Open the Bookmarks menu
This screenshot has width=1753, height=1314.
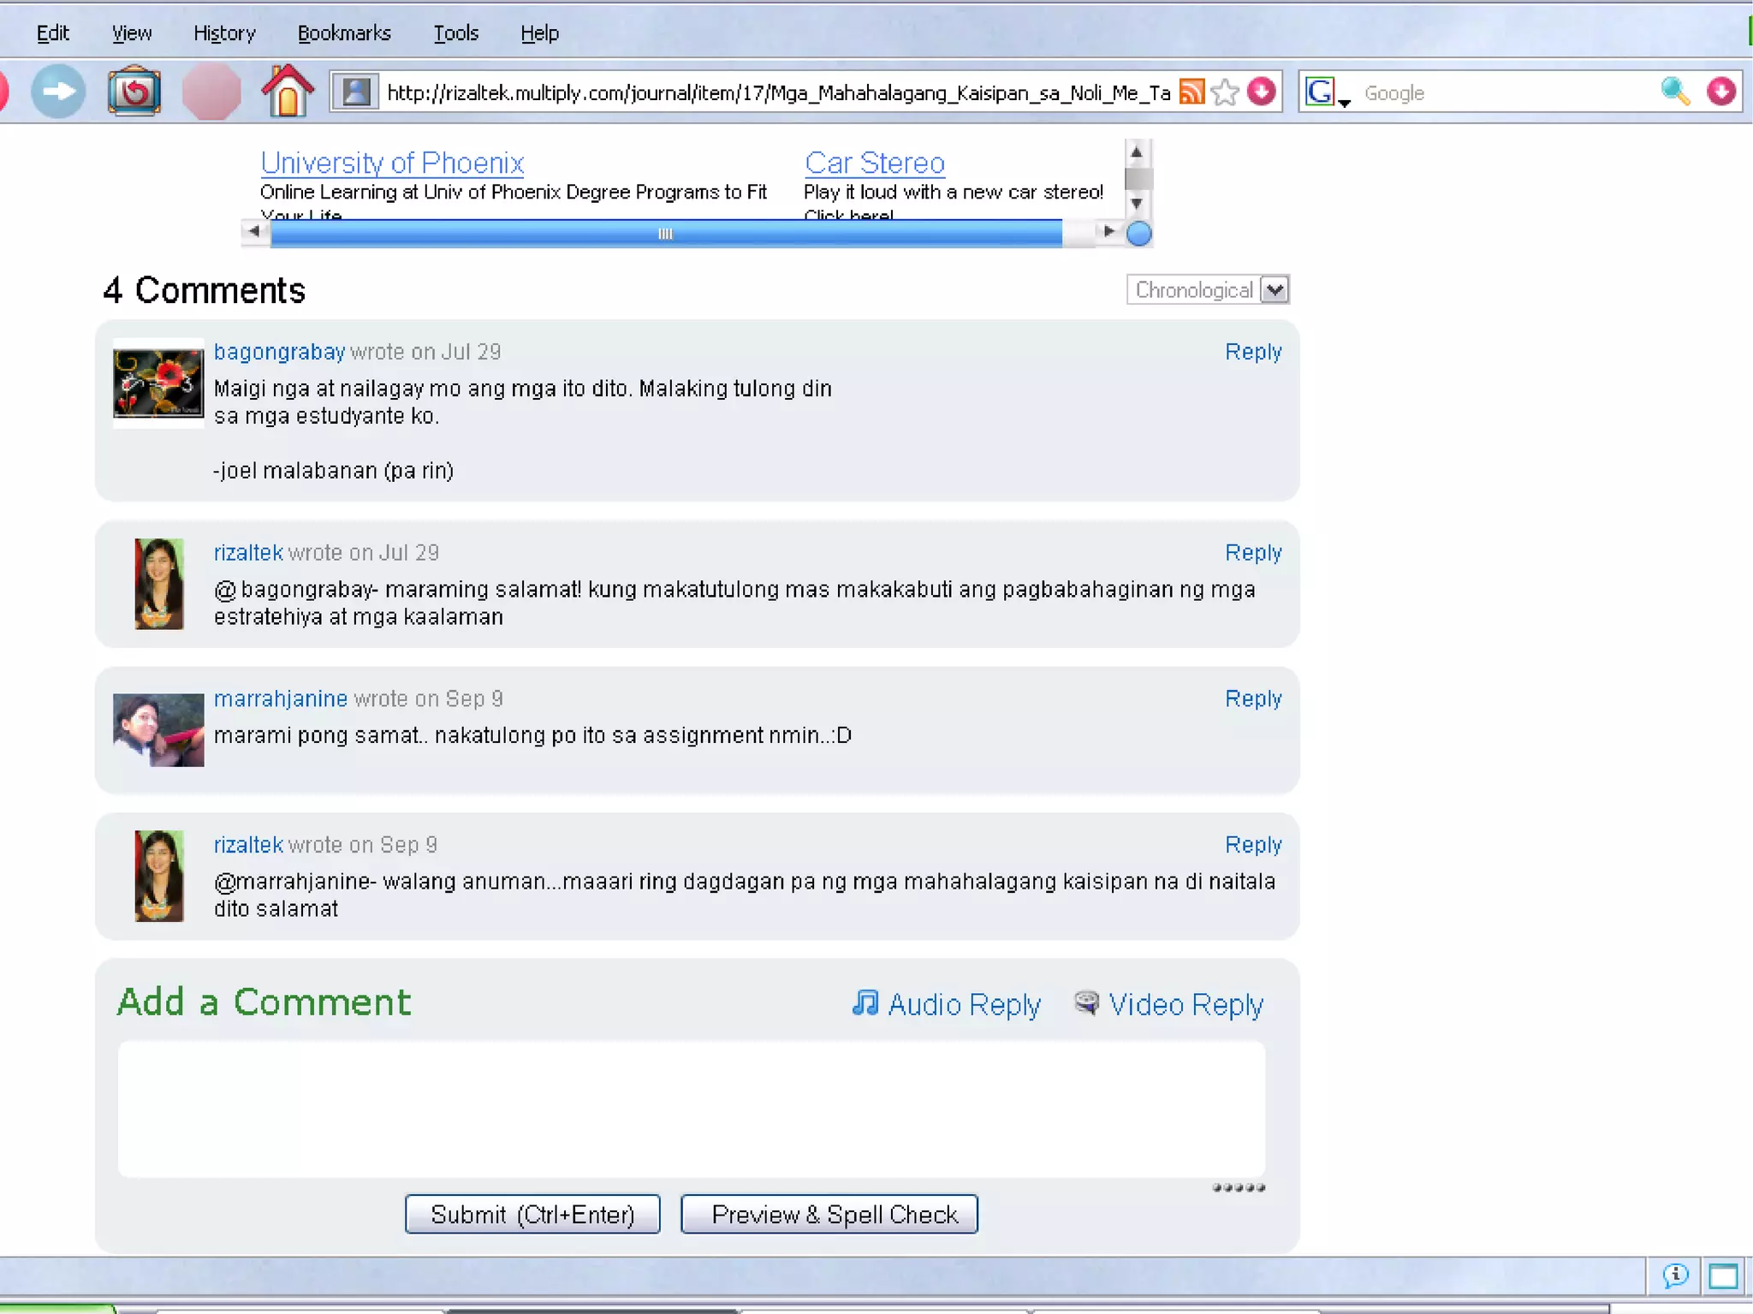point(344,33)
